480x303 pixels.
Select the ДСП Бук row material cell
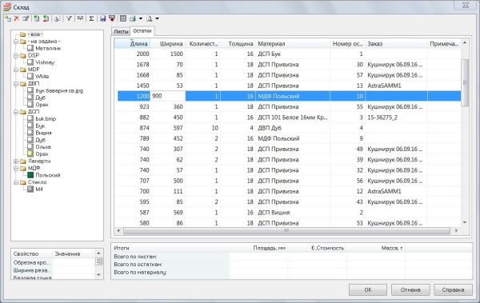click(293, 54)
